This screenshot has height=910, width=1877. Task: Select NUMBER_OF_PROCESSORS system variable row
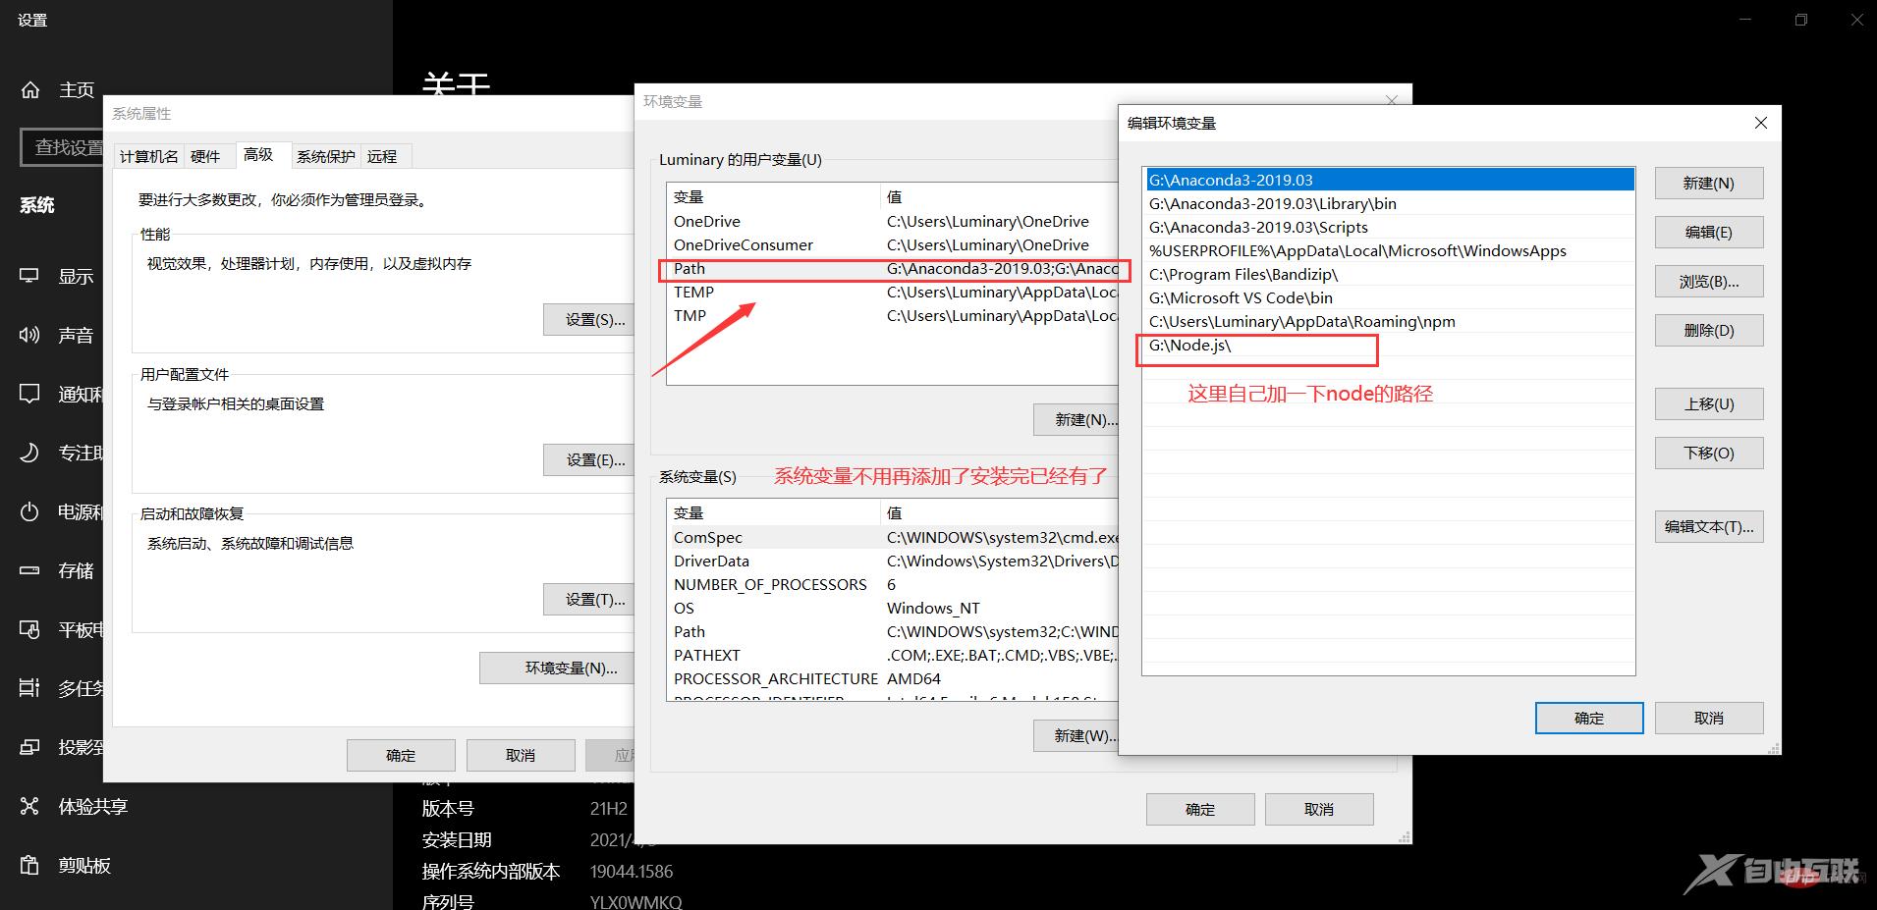coord(894,584)
